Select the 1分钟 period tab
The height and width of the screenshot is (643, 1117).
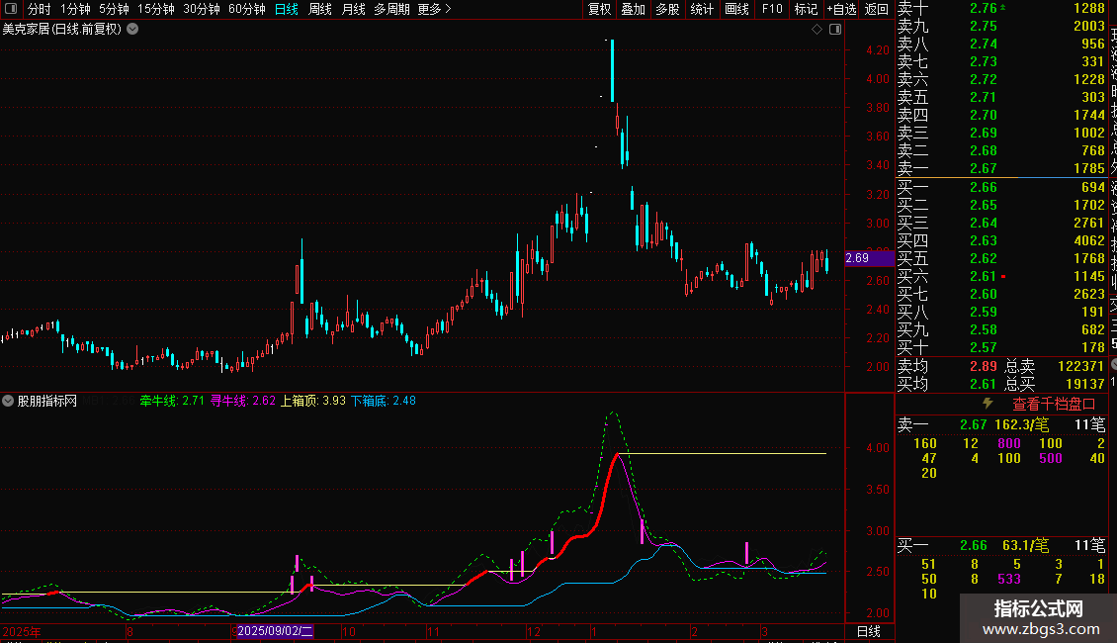(x=75, y=9)
